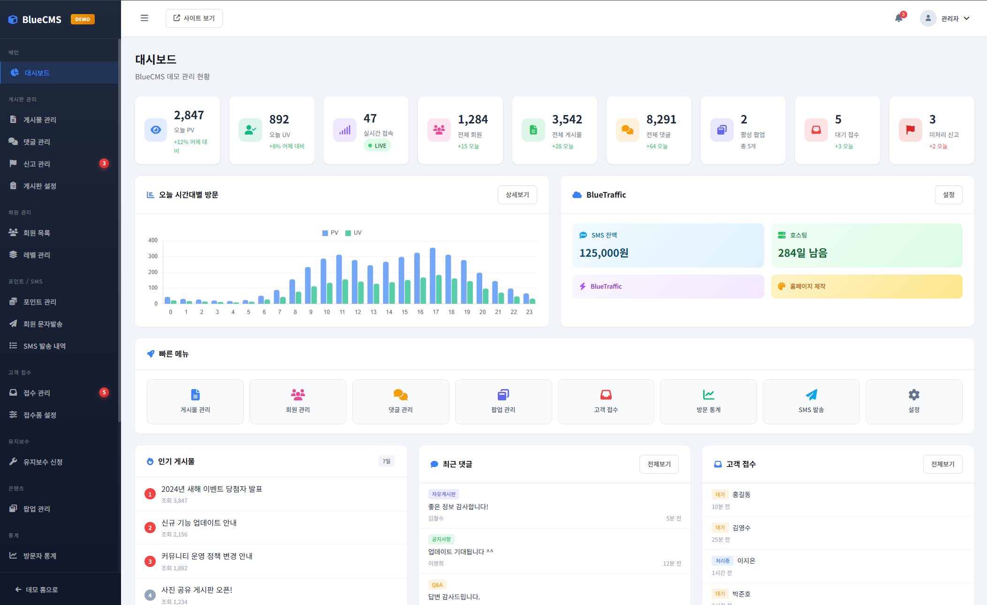
Task: Open the 7일 period selector
Action: (386, 461)
